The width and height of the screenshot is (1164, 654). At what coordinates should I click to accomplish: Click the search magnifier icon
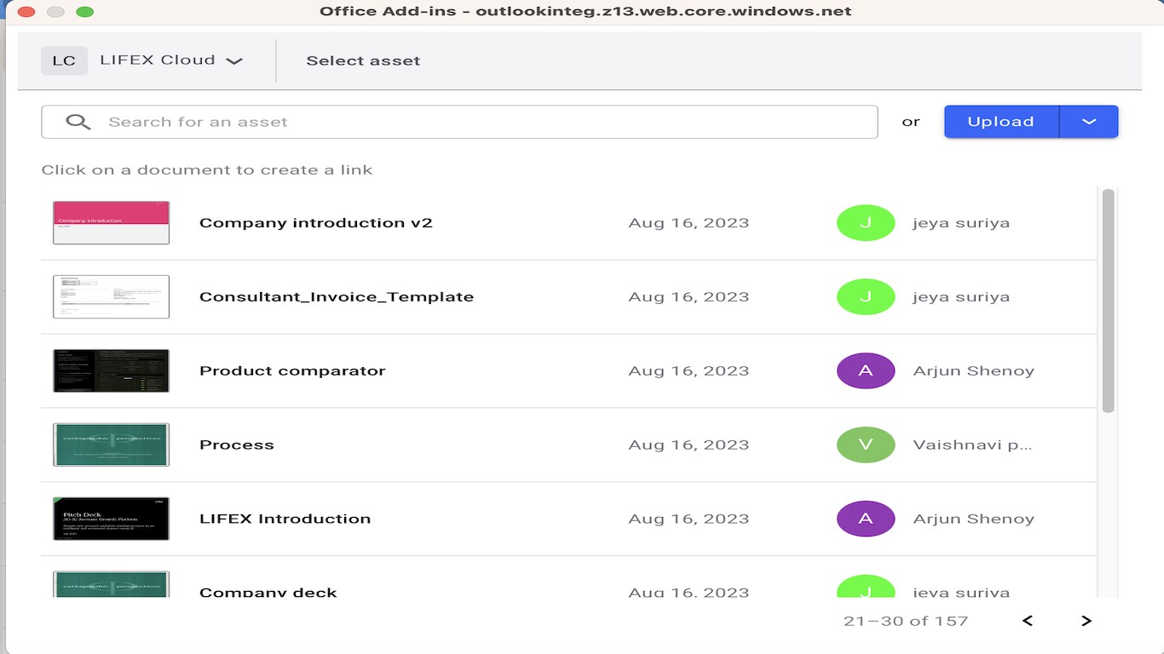point(78,122)
